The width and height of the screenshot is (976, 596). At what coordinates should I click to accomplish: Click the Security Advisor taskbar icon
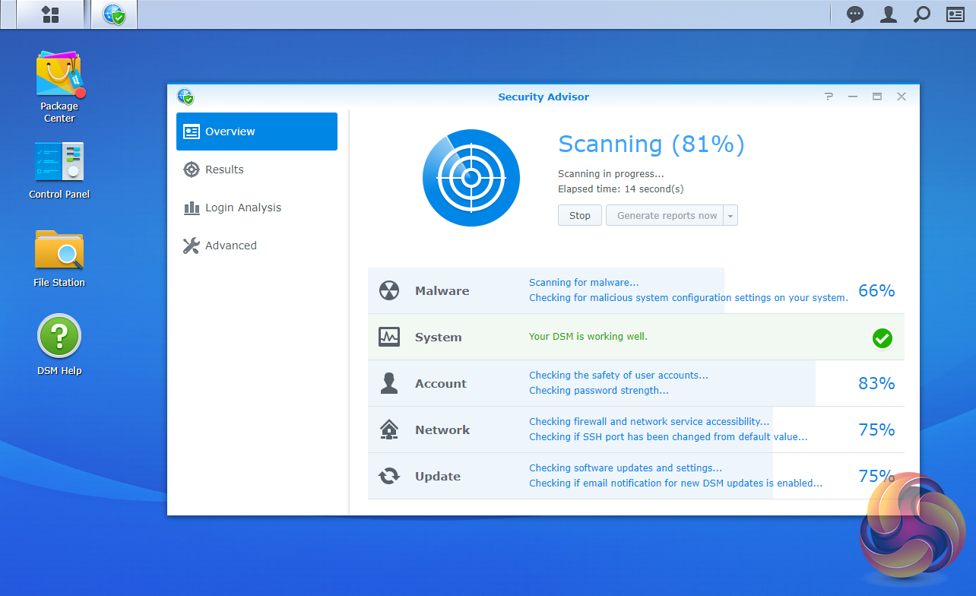pos(114,14)
